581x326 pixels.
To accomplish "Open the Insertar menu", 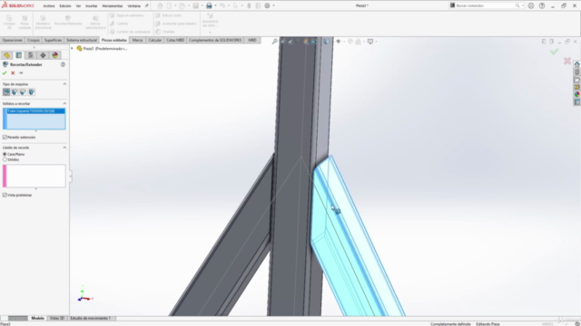I will 91,6.
